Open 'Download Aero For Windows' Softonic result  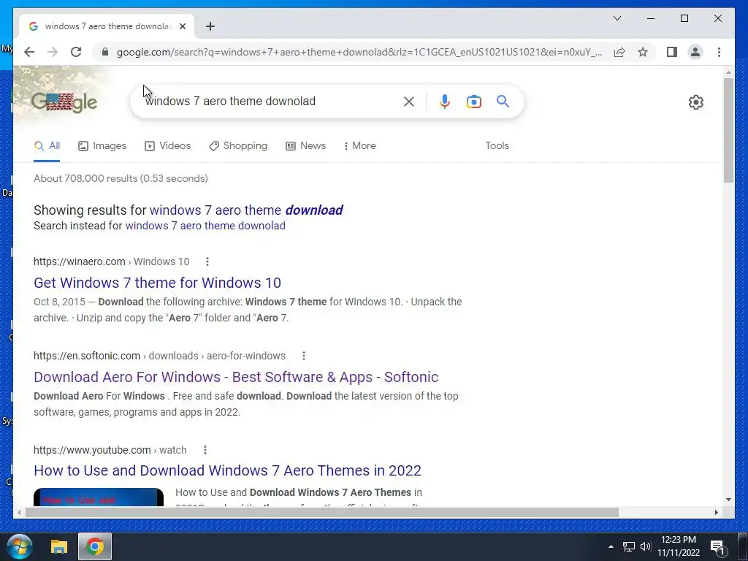[x=236, y=377]
